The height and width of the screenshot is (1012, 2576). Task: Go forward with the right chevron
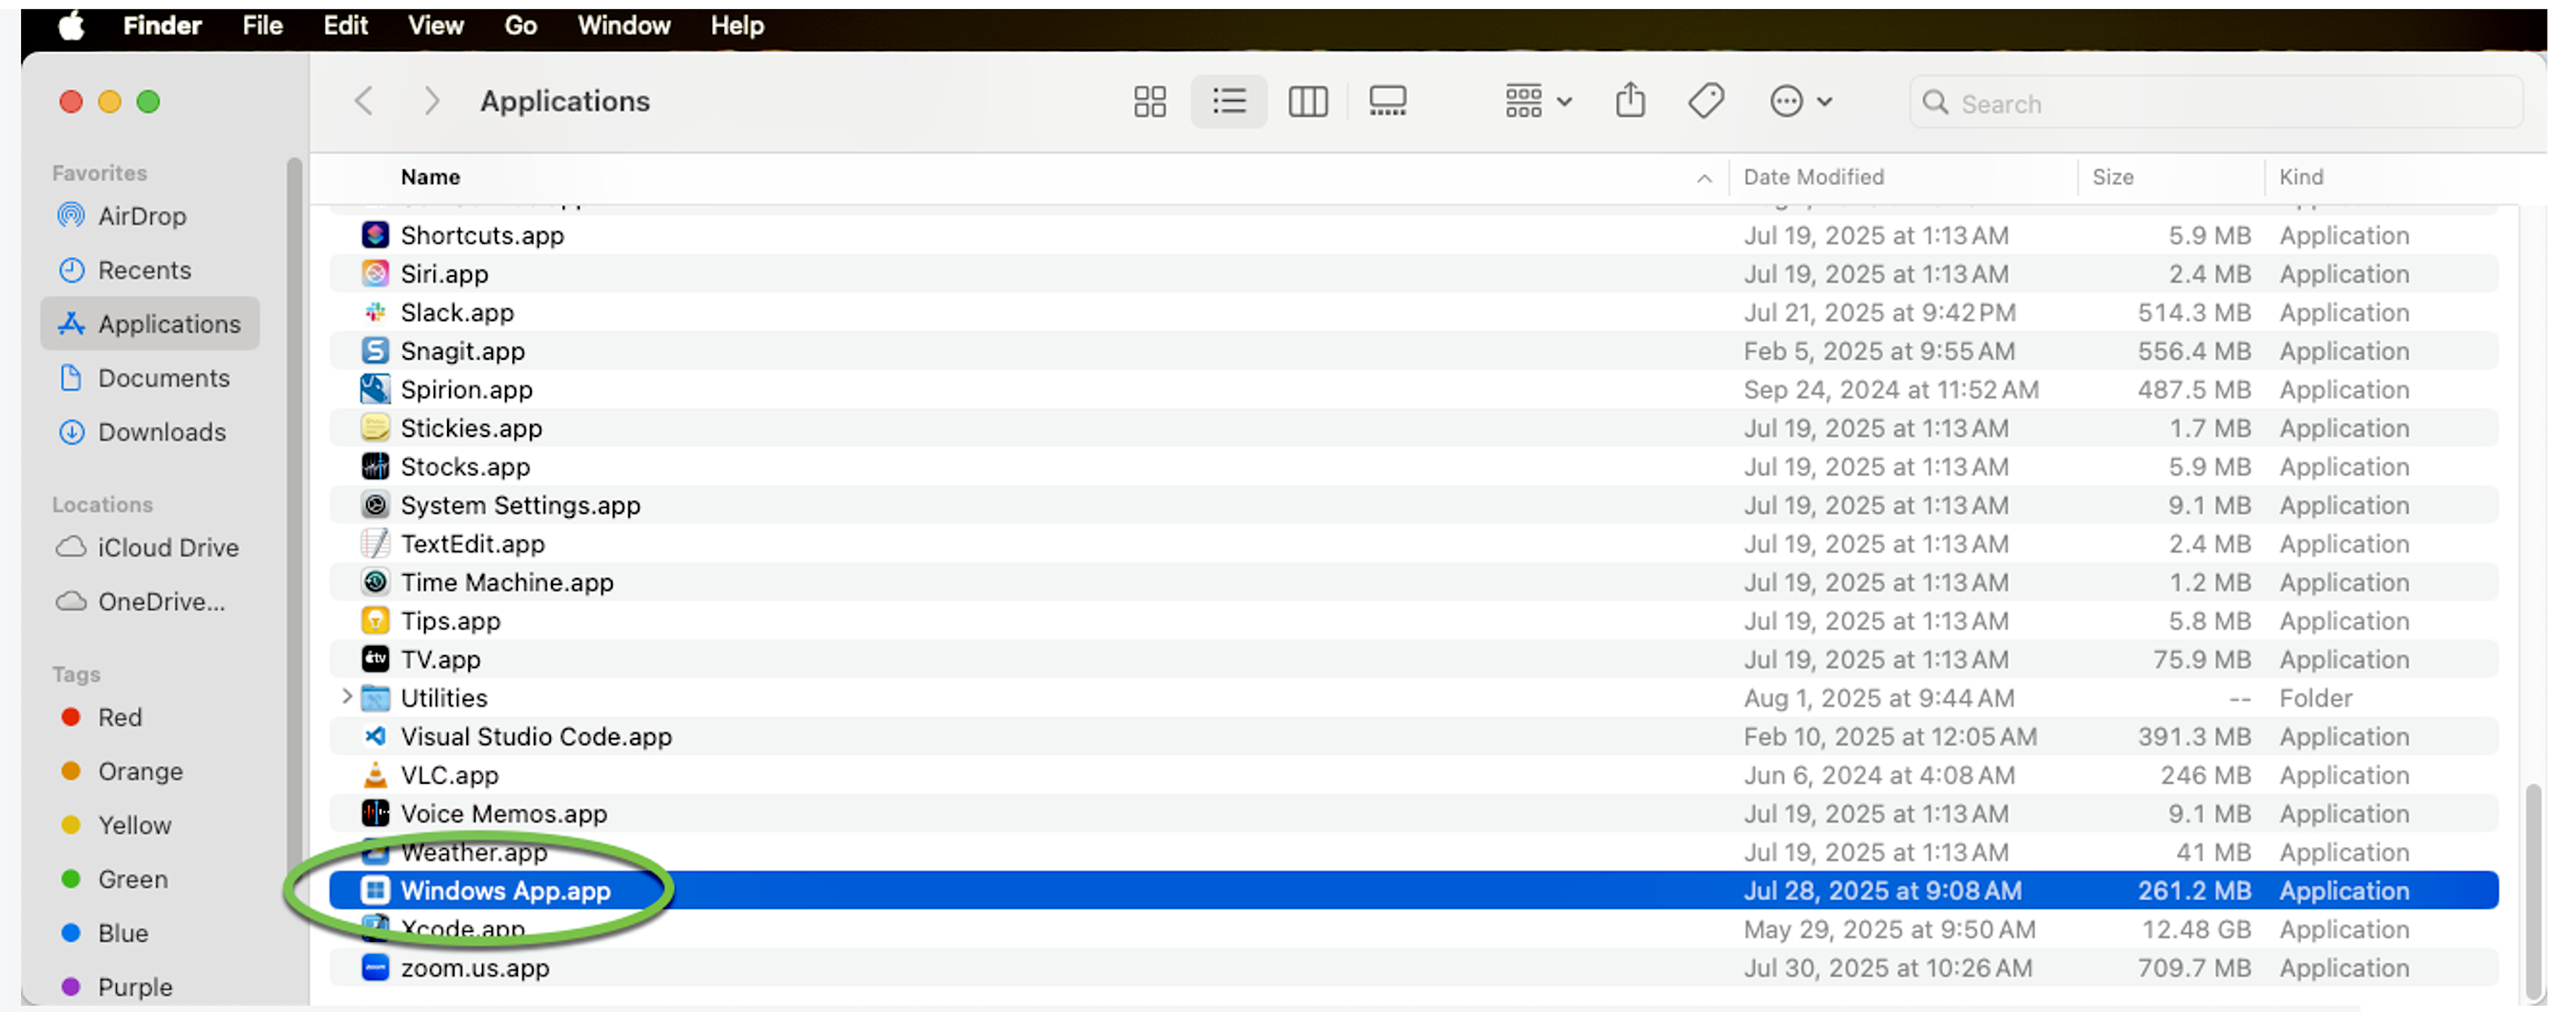pyautogui.click(x=431, y=101)
